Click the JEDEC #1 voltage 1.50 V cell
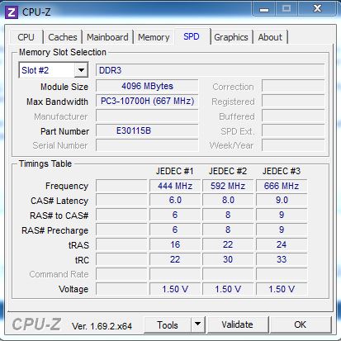 coord(175,289)
